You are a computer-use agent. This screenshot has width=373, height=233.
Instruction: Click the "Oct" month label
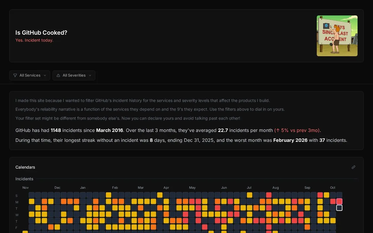333,188
